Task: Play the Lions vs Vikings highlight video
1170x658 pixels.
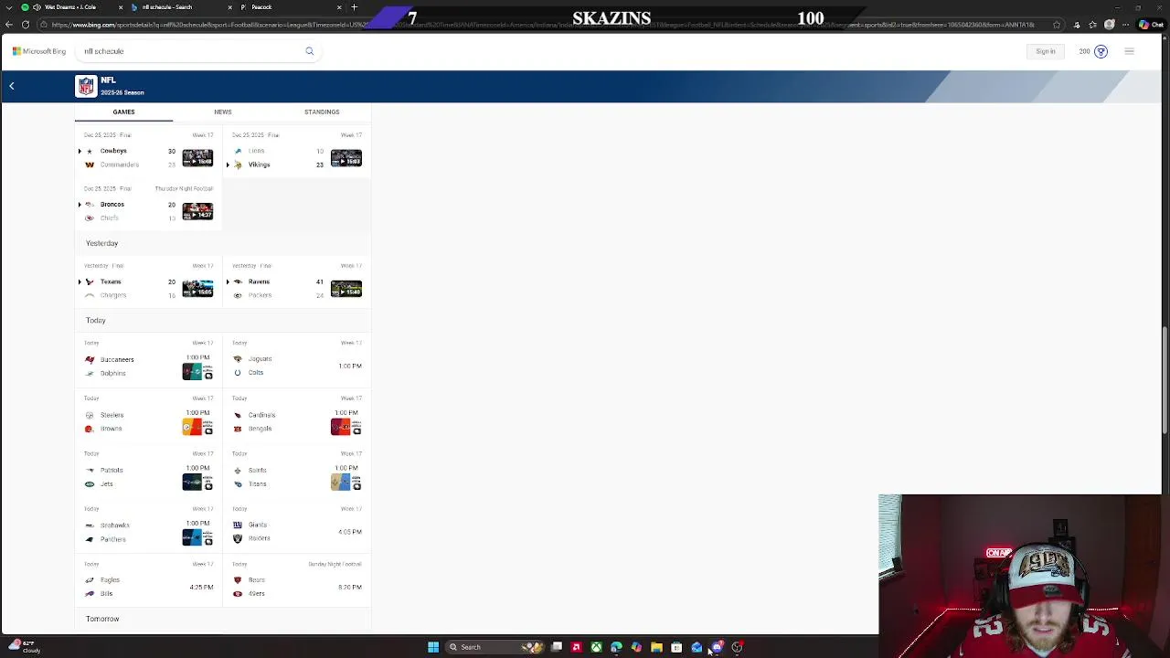Action: tap(346, 157)
